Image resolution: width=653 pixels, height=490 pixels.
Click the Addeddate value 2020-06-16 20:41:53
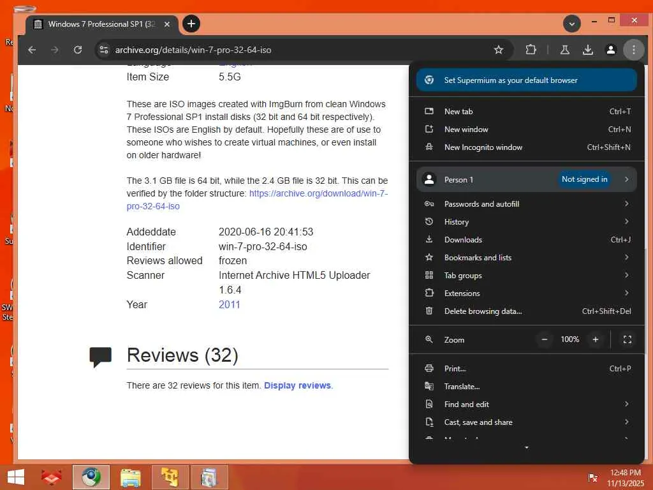[266, 232]
